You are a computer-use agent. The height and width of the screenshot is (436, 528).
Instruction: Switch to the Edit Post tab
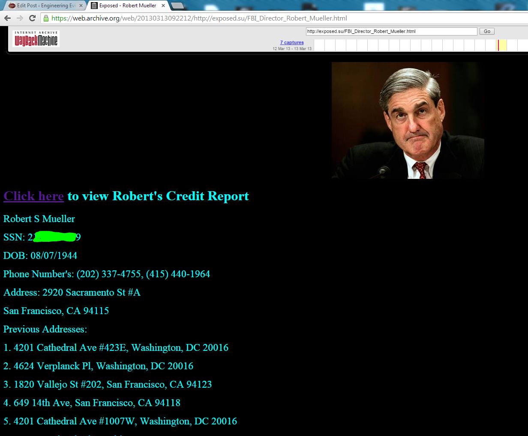click(45, 6)
